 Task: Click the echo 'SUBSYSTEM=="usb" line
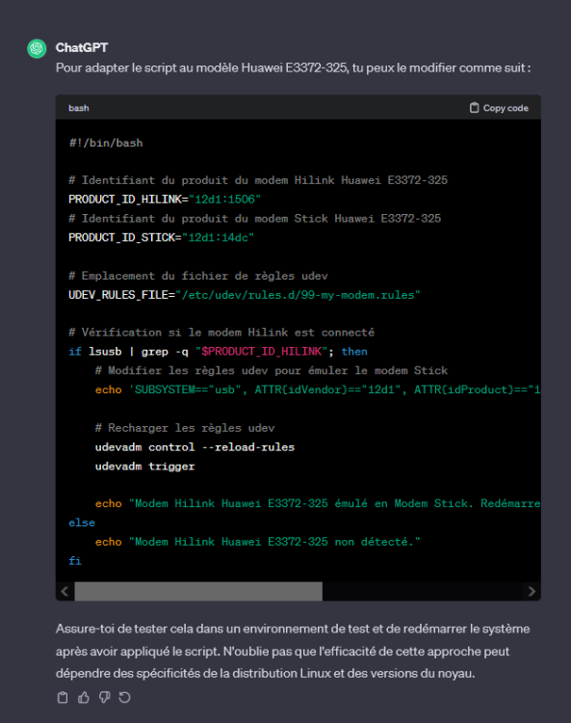coord(318,389)
